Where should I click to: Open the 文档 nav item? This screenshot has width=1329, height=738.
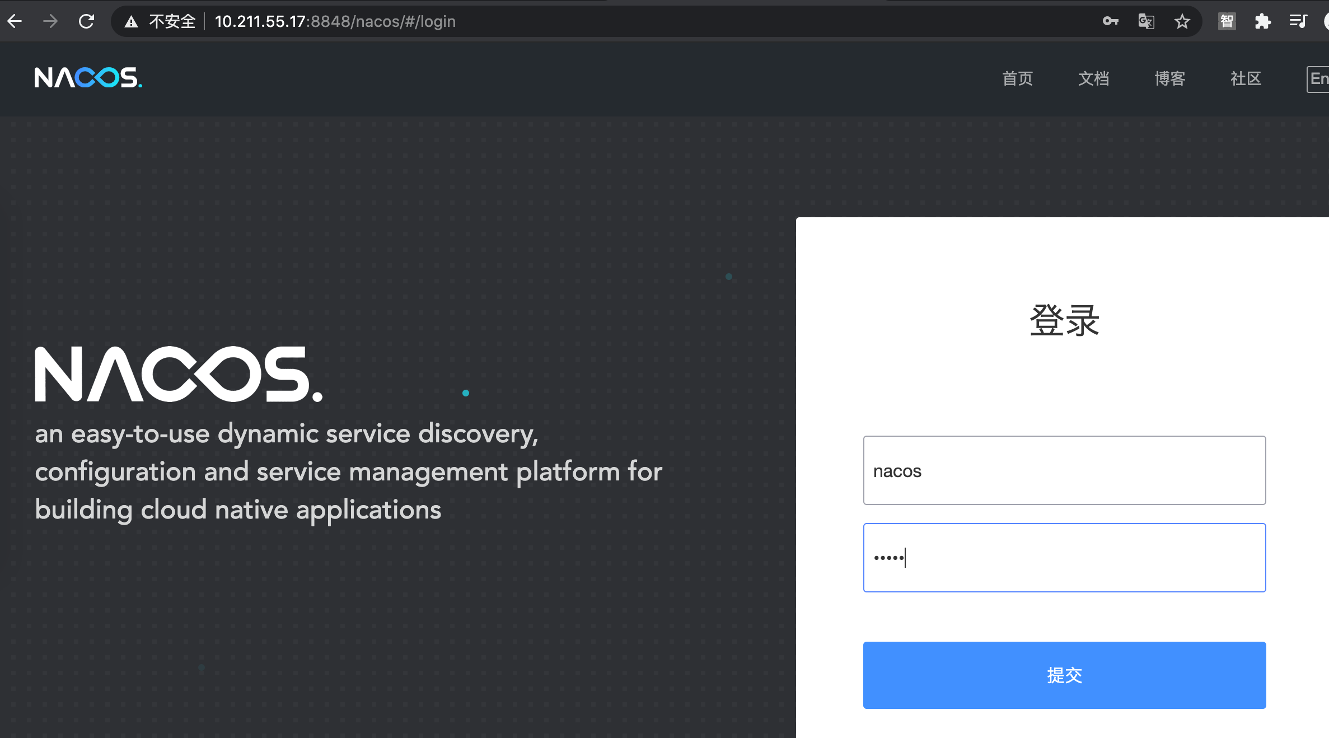(1093, 78)
